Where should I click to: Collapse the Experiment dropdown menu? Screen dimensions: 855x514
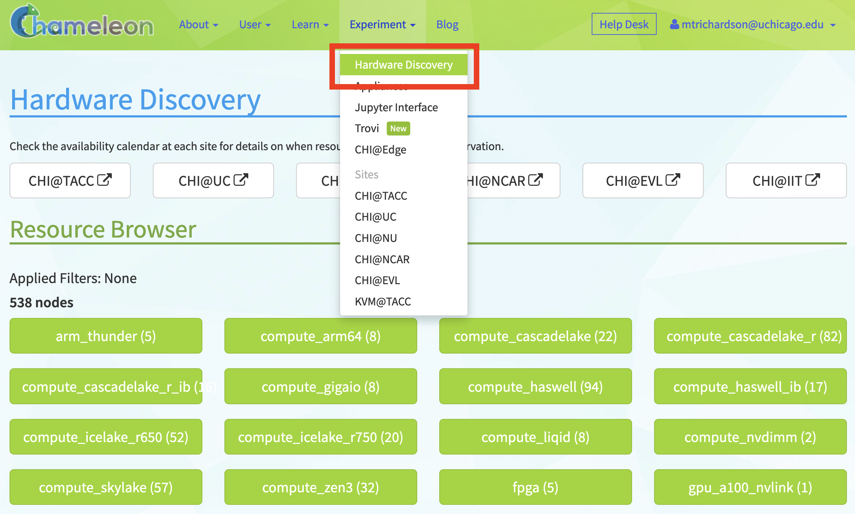point(383,25)
